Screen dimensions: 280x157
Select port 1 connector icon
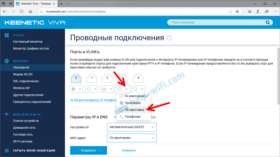[x=92, y=78]
